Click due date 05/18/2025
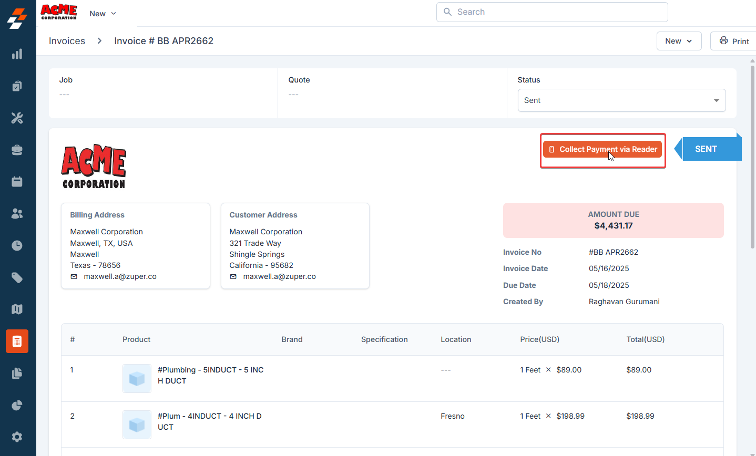The width and height of the screenshot is (756, 456). (x=609, y=285)
